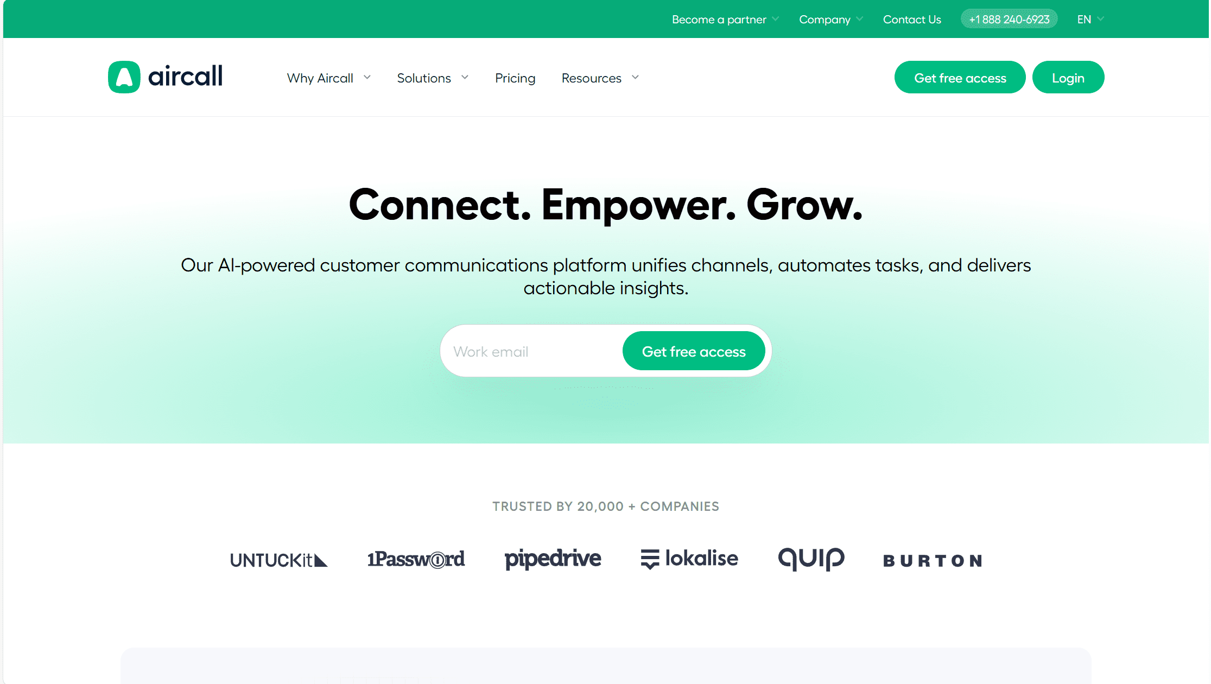Click the Login button
The width and height of the screenshot is (1211, 684).
coord(1068,78)
